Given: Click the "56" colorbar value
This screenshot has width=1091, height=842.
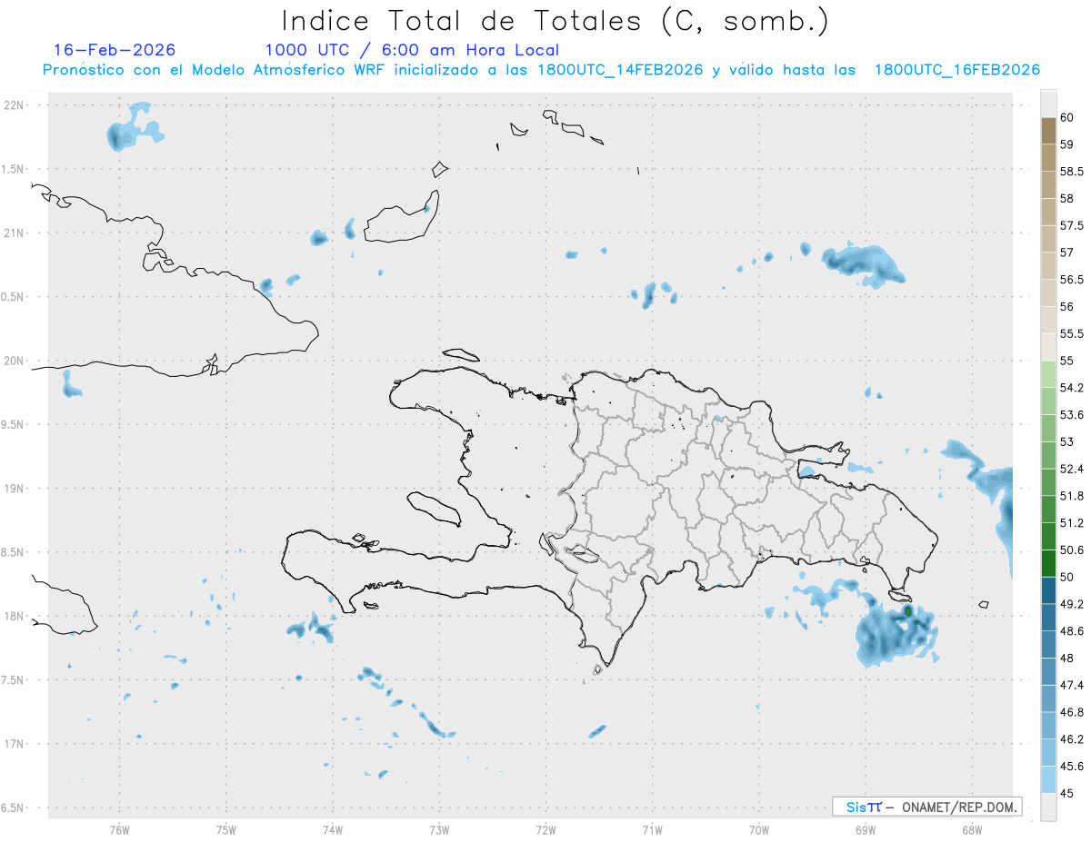Looking at the screenshot, I should [1067, 307].
